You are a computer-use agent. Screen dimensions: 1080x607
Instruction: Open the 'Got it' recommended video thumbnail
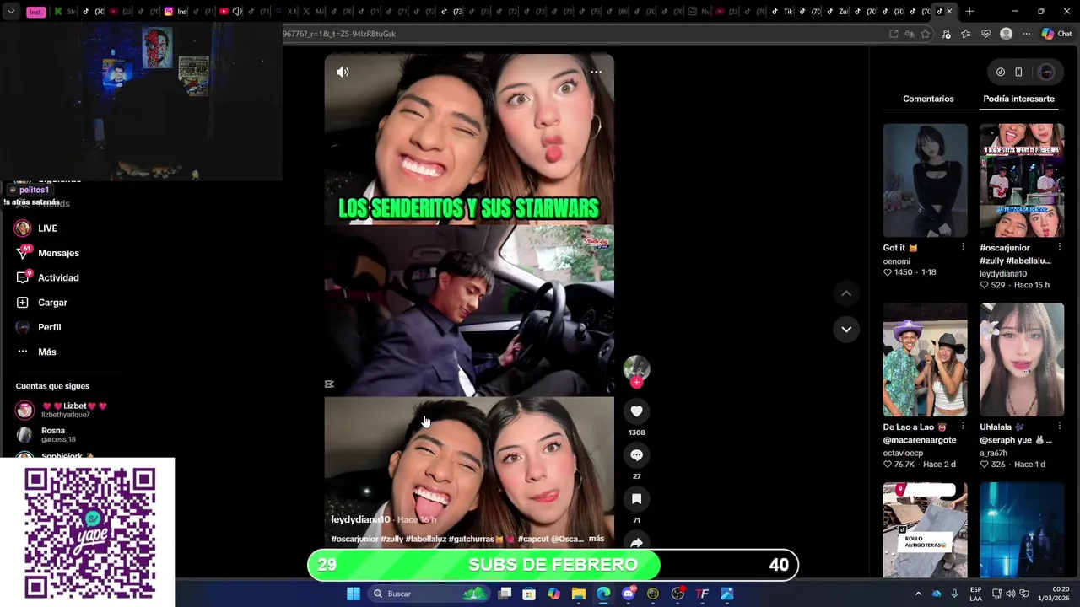[x=925, y=180]
